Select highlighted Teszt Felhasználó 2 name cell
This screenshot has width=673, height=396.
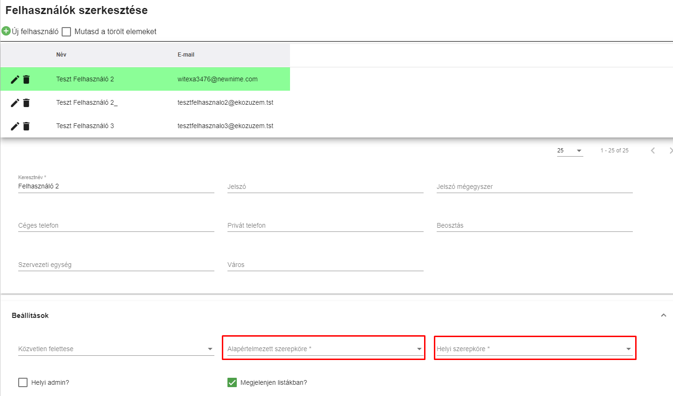click(85, 79)
